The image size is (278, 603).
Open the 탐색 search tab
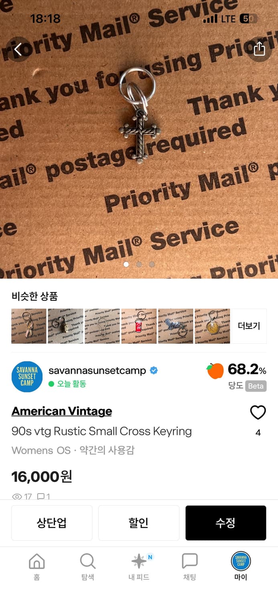[87, 567]
